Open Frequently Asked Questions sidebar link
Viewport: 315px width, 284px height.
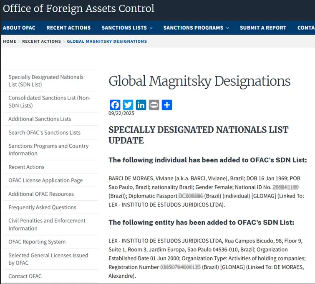pos(42,207)
